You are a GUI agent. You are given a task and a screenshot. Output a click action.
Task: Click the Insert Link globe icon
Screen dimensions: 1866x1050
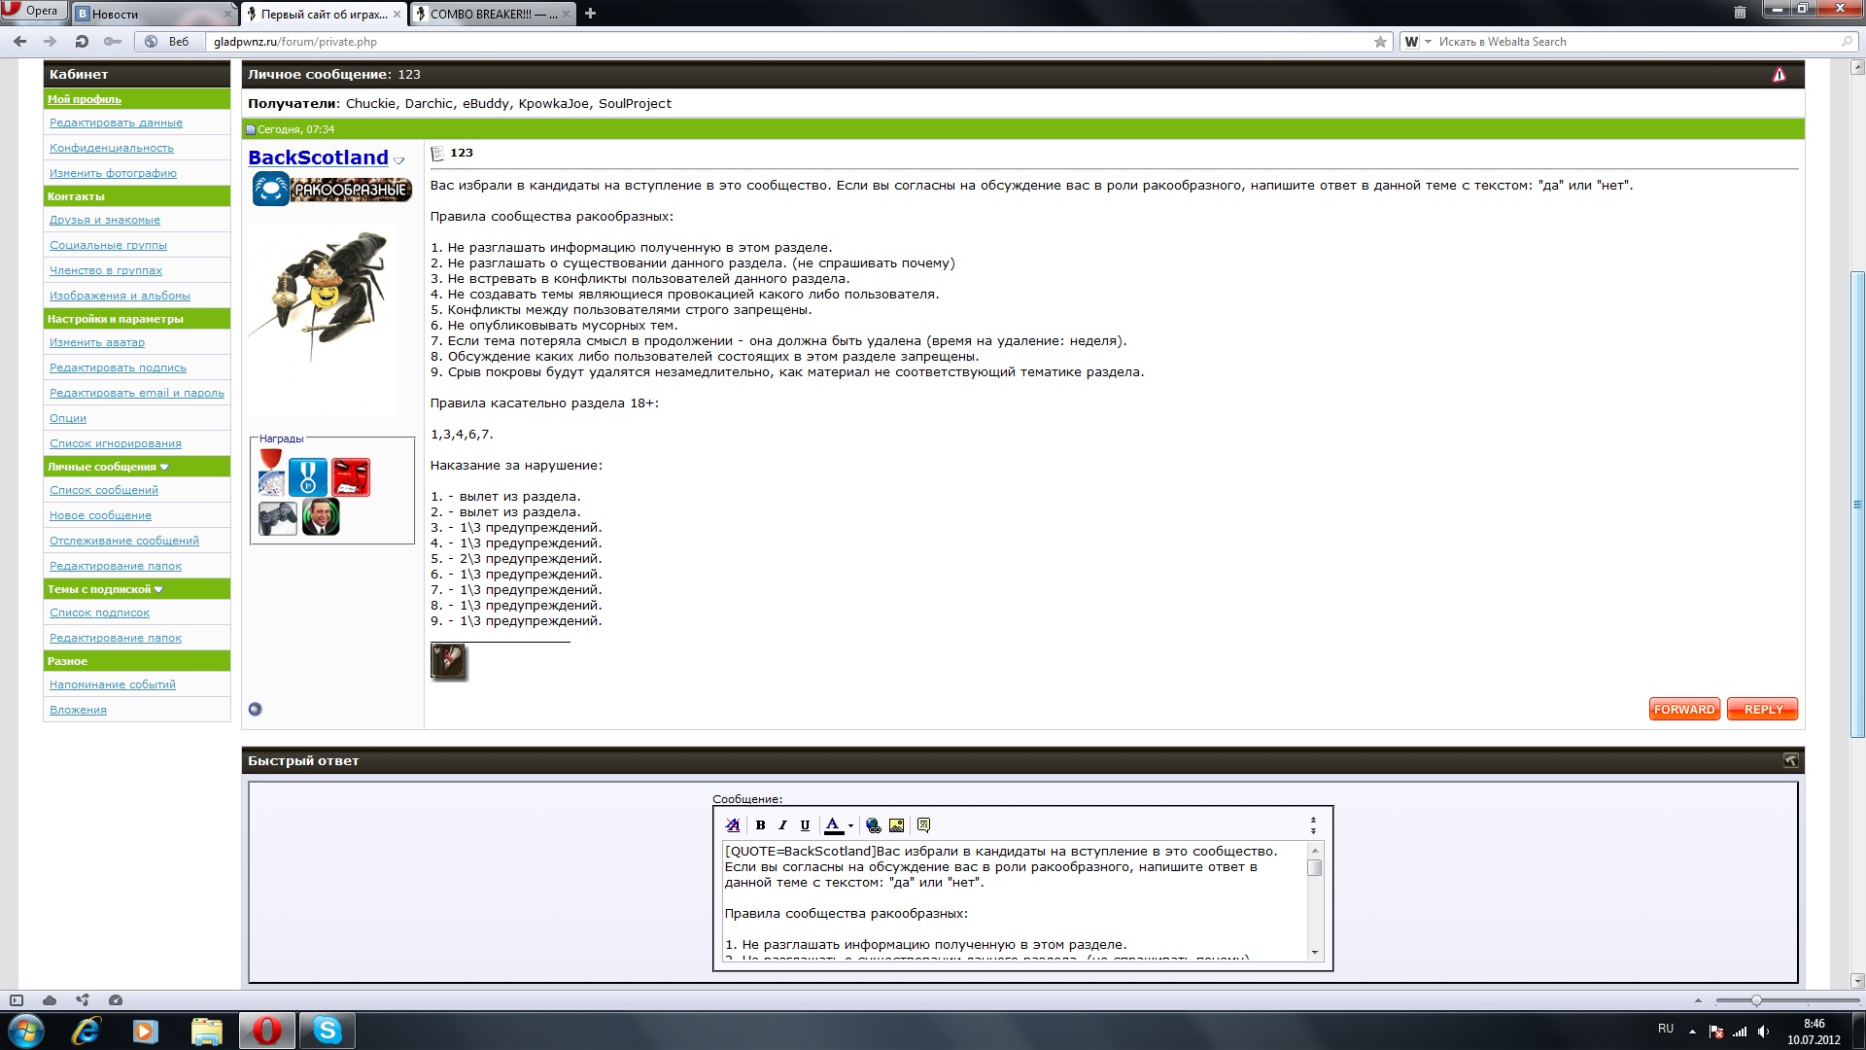coord(873,825)
